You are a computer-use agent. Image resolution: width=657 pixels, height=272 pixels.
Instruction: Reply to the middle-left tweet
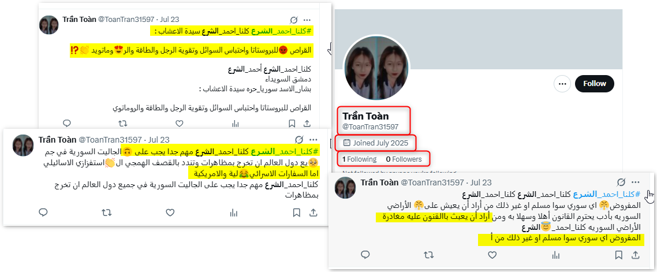coord(43,213)
